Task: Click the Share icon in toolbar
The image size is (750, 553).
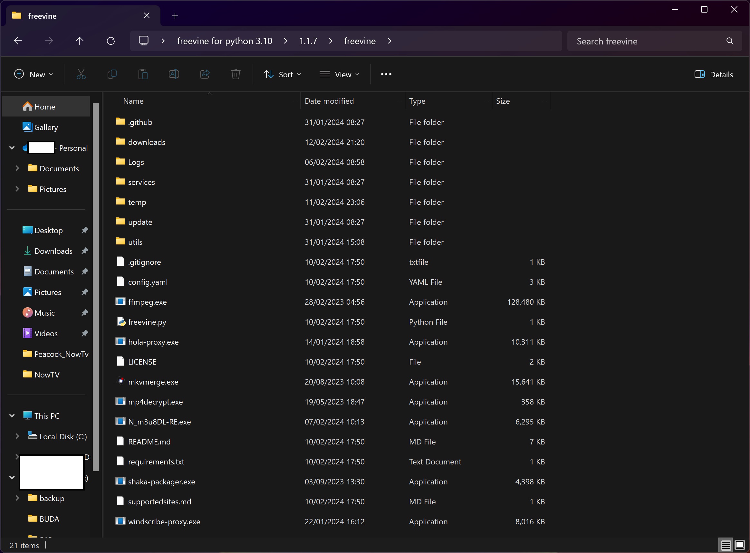Action: [205, 74]
